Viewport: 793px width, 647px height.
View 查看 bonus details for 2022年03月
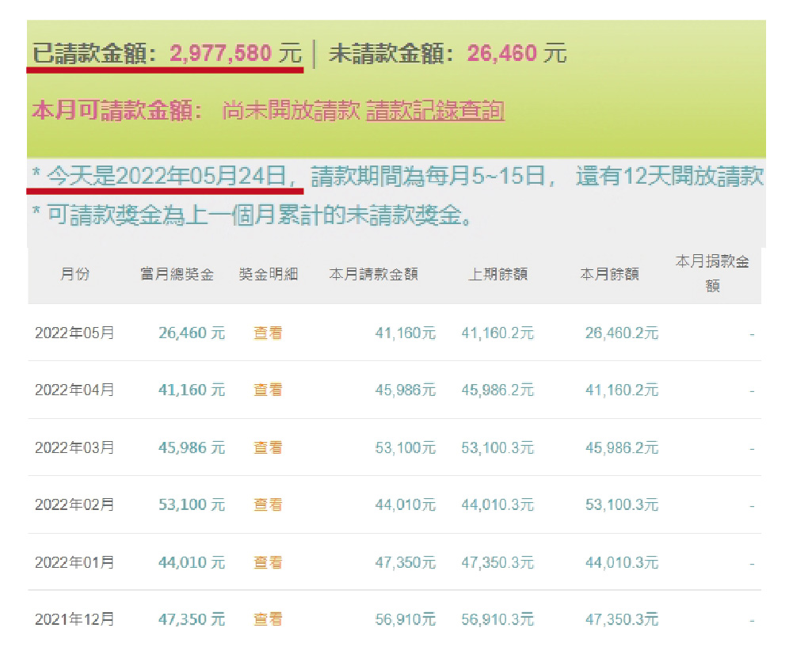click(268, 448)
